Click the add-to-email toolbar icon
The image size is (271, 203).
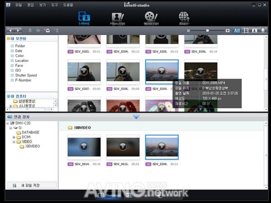click(47, 31)
